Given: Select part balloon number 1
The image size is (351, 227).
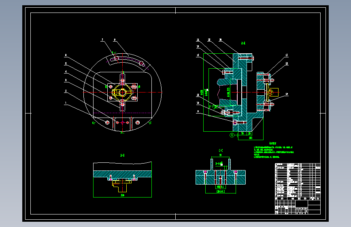Looking at the screenshot, I should (x=66, y=103).
